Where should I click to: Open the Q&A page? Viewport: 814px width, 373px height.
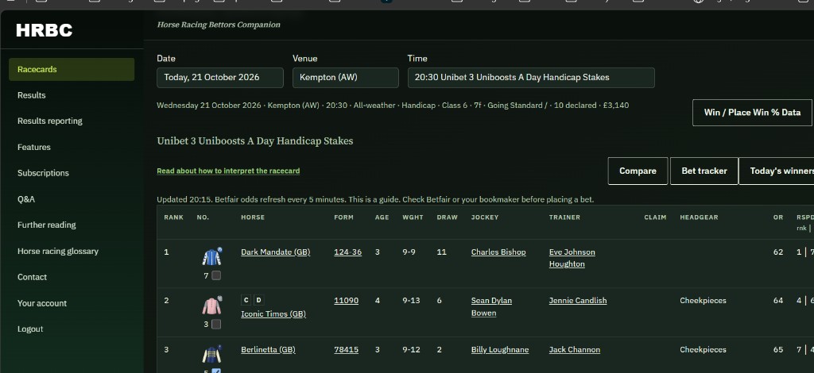coord(26,199)
